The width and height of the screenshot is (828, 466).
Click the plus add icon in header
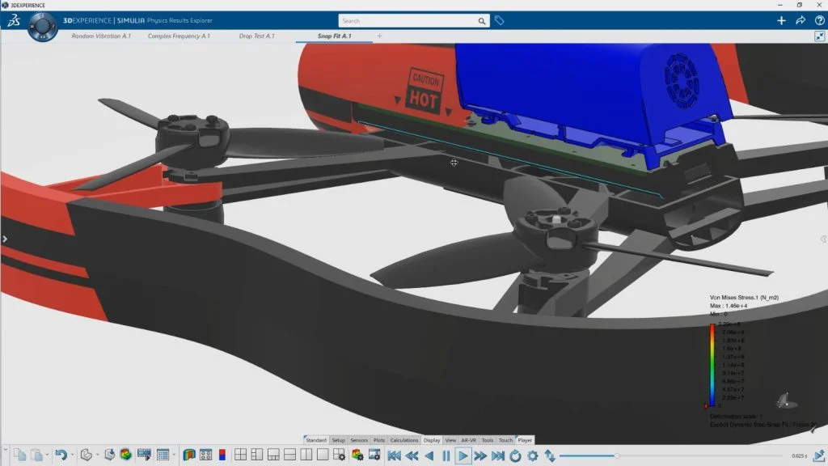[x=781, y=21]
